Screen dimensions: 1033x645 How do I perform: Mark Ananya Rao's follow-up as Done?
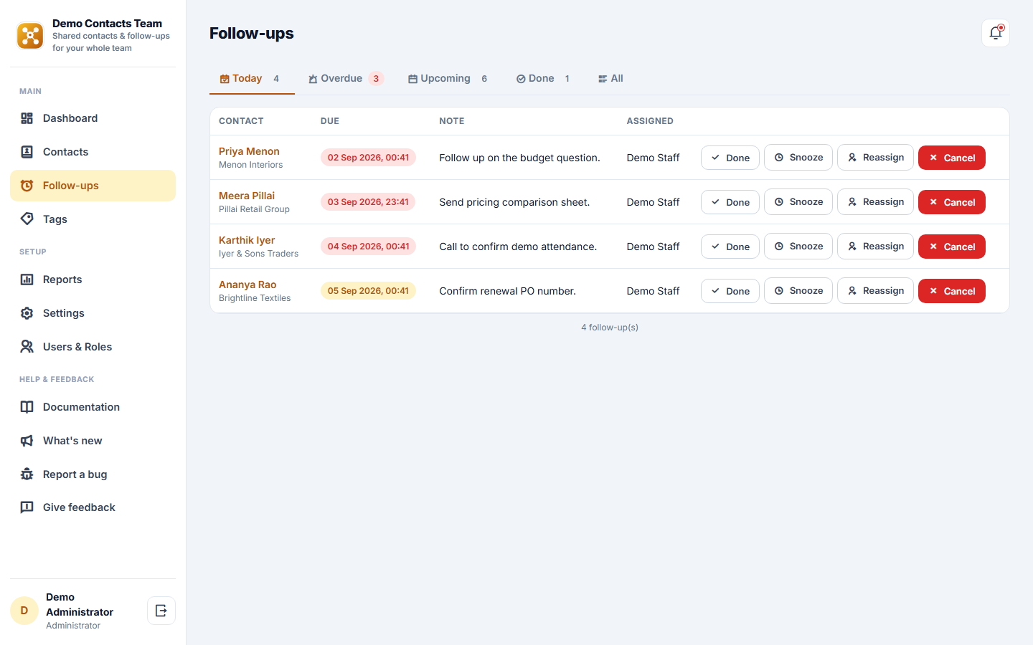[x=730, y=291]
